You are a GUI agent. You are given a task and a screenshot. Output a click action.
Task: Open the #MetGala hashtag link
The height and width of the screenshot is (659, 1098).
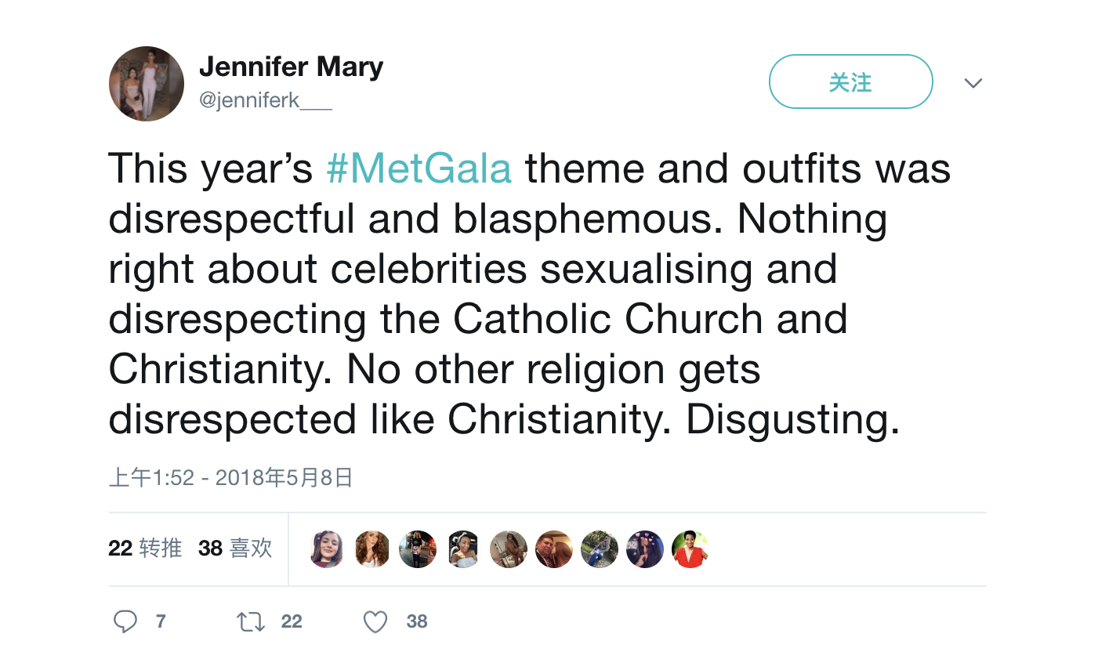[419, 168]
